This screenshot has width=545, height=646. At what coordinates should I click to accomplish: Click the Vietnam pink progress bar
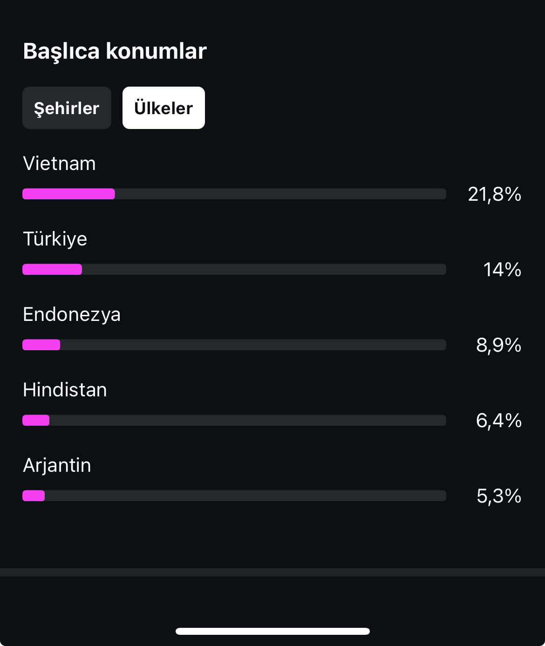click(x=234, y=194)
